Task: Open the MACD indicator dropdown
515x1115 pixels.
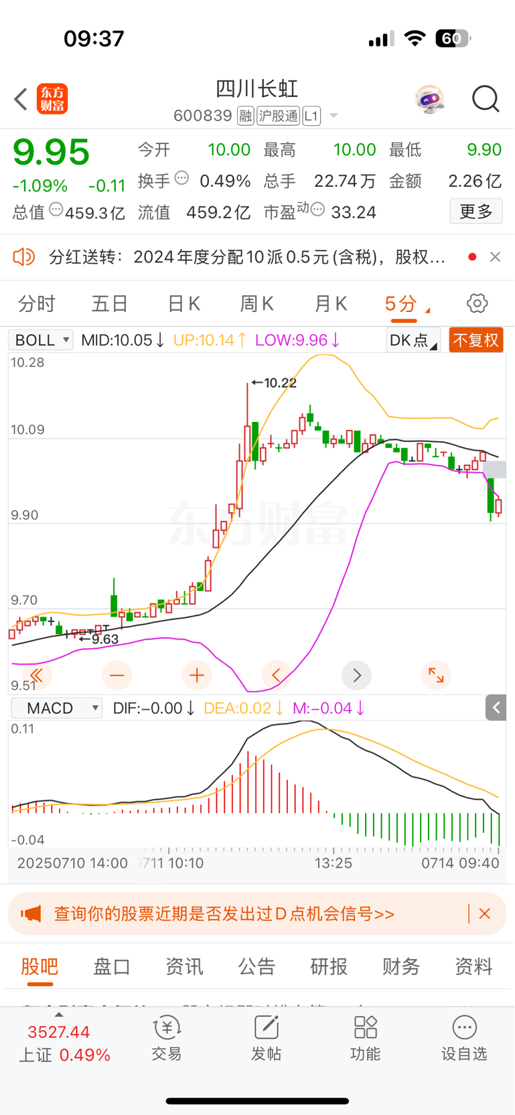Action: [x=56, y=709]
